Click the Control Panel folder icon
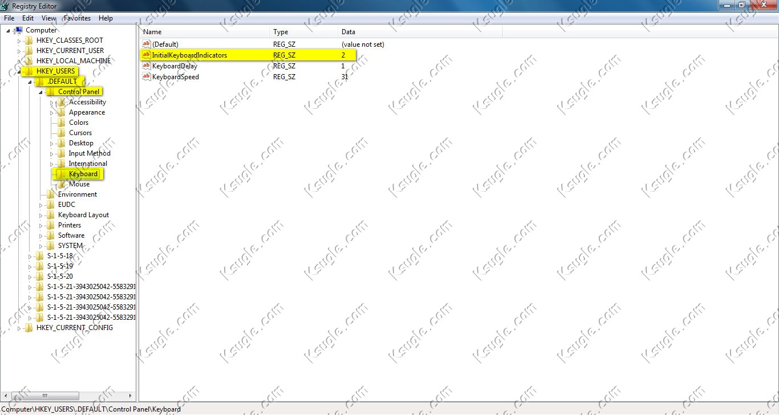 [x=51, y=92]
